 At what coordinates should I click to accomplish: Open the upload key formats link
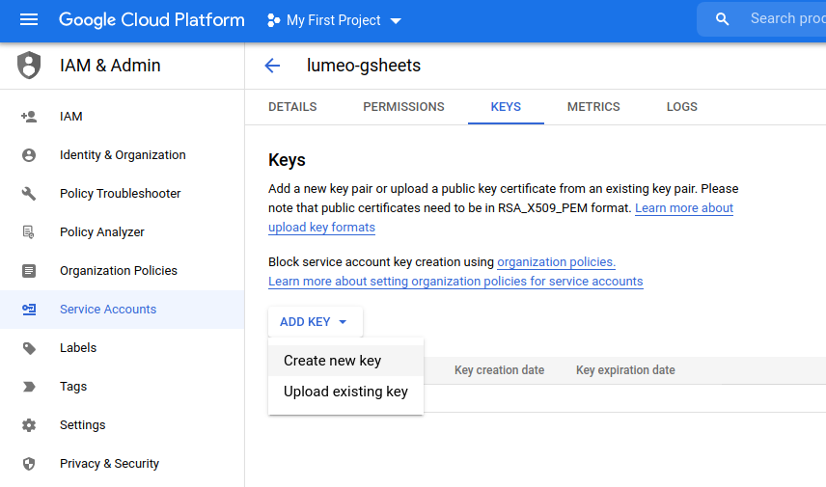click(x=321, y=228)
